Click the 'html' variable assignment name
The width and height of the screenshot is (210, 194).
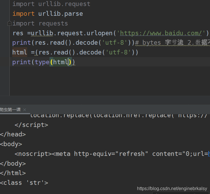[19, 52]
